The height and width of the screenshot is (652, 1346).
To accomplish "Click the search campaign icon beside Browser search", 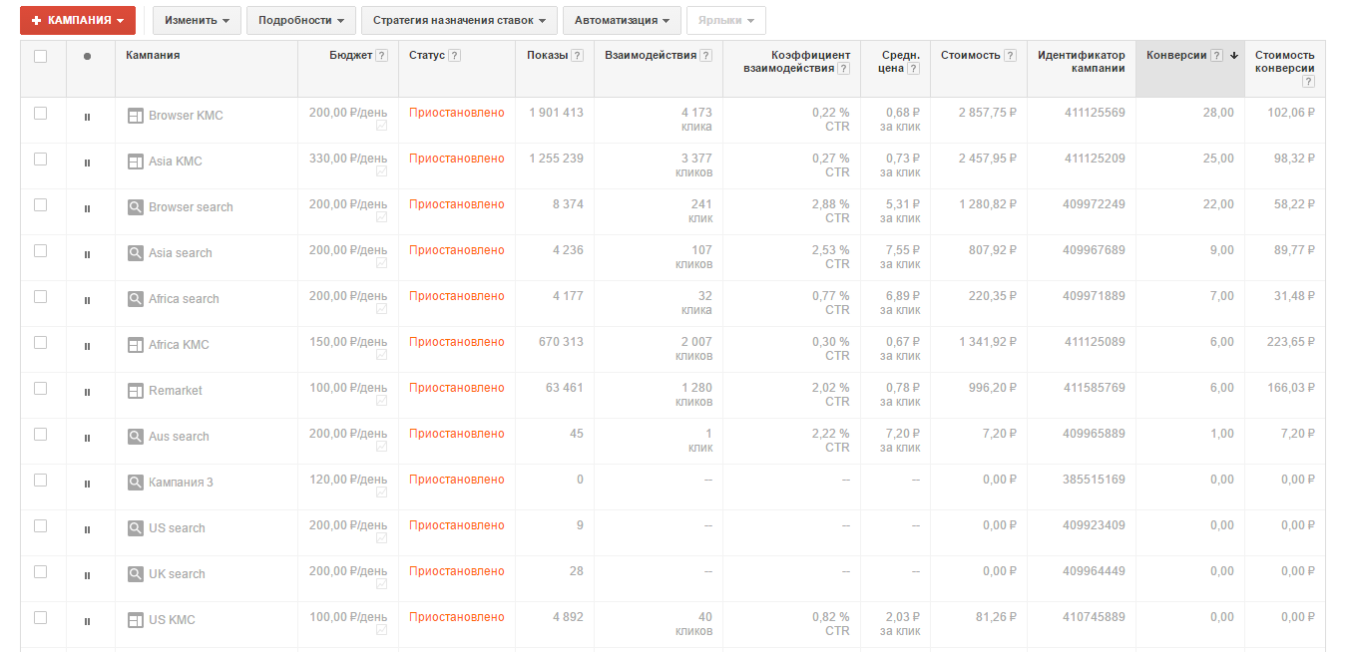I will pos(136,207).
